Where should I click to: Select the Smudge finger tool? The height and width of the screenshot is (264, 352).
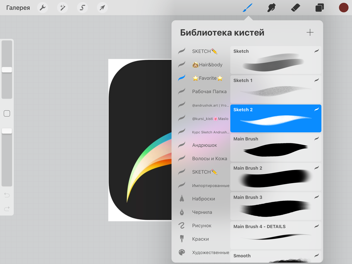click(x=272, y=8)
